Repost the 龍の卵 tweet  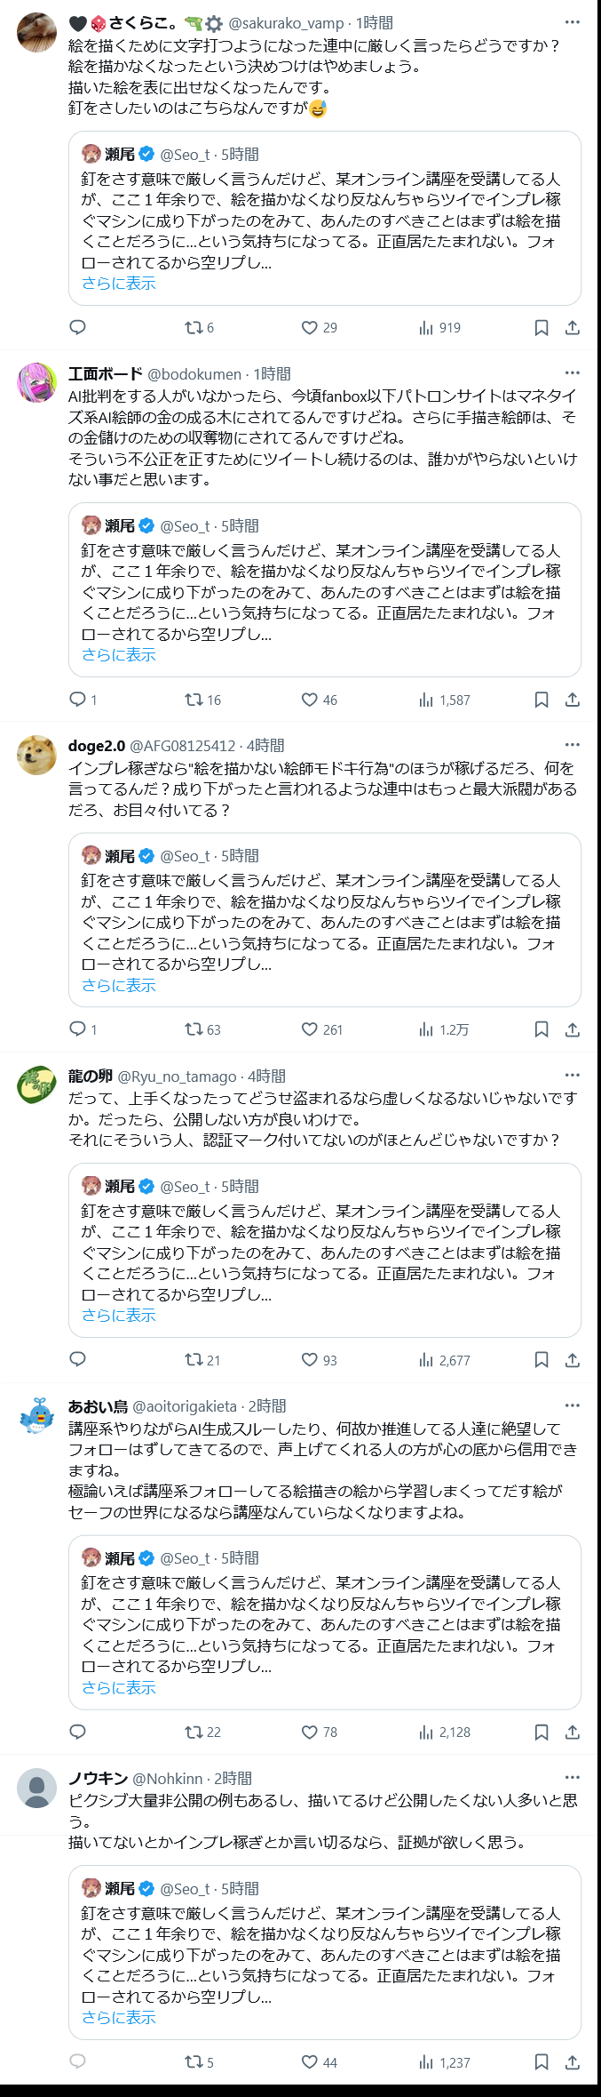coord(194,1359)
